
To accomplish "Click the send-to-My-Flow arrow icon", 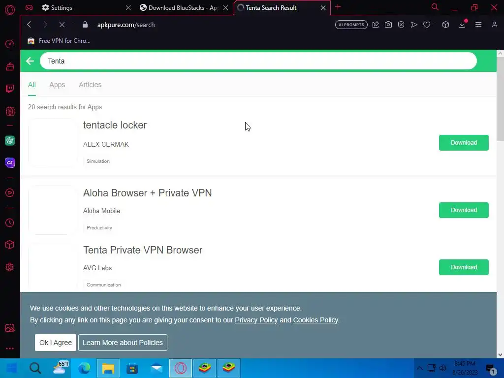I will tap(414, 25).
